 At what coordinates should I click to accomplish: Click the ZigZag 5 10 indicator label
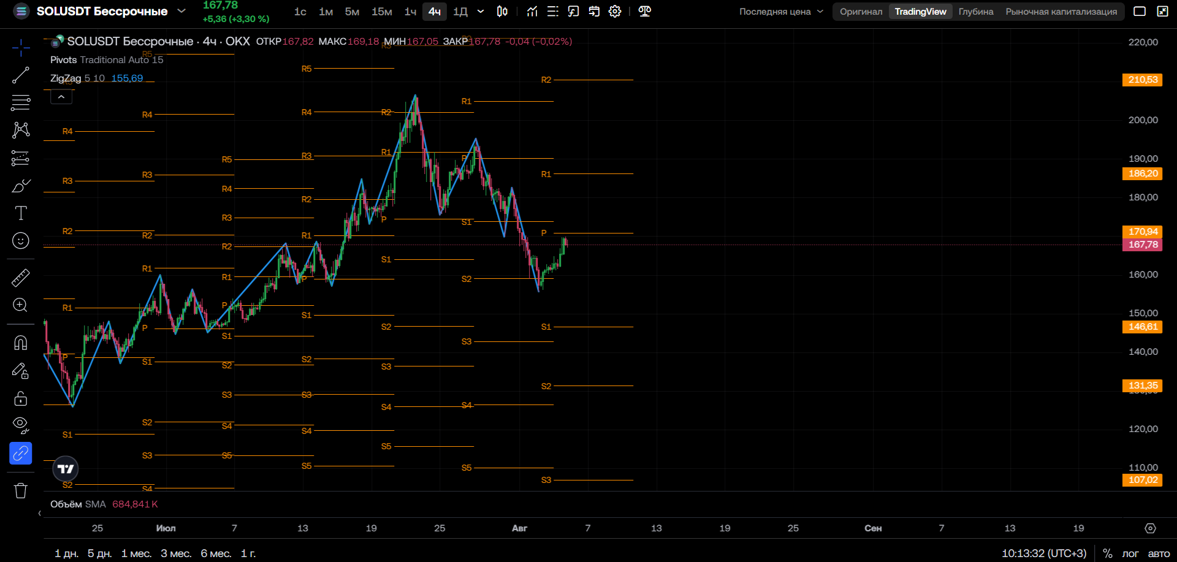coord(77,78)
